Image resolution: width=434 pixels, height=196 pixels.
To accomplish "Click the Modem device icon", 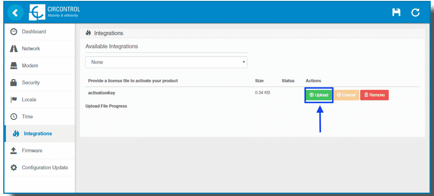I will [x=14, y=66].
